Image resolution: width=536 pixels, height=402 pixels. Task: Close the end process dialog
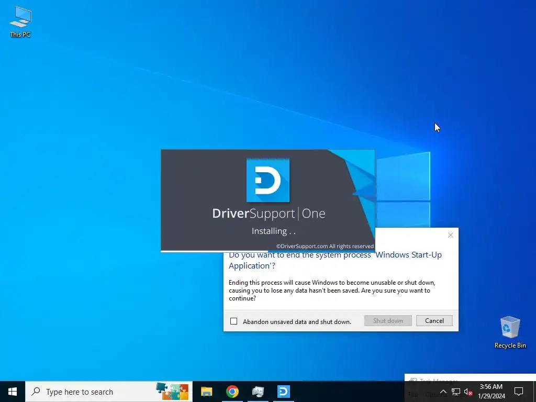[451, 235]
